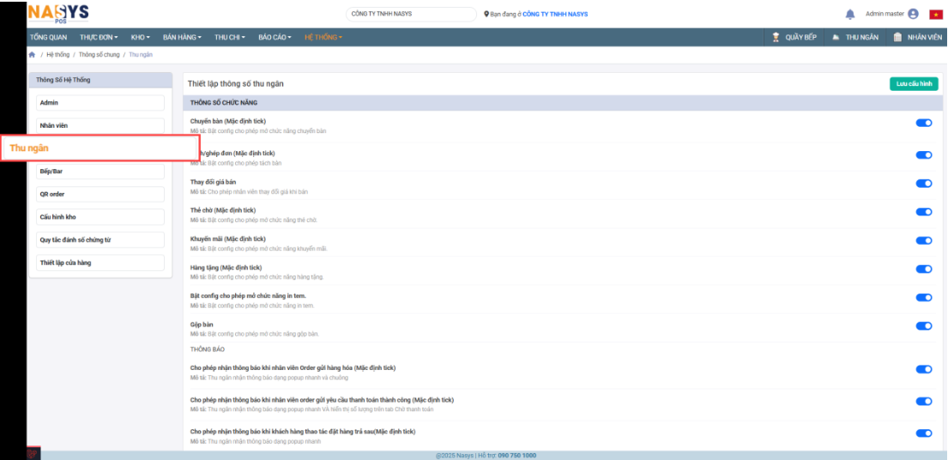The image size is (948, 460).
Task: Expand the Bán Hàng dropdown menu
Action: 182,37
